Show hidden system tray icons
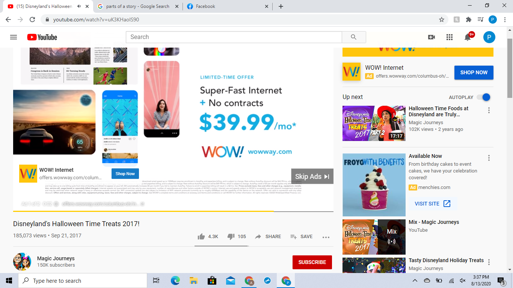Viewport: 513px width, 288px height. point(415,280)
